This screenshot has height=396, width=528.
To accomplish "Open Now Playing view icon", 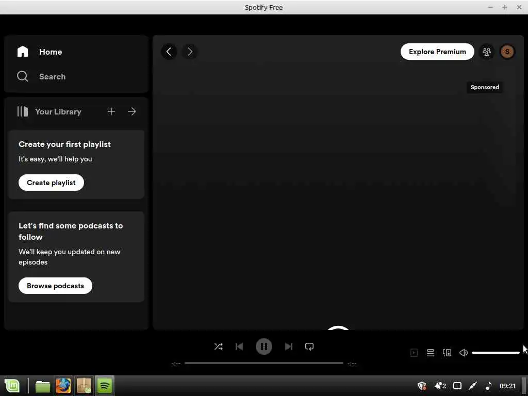I will [414, 353].
